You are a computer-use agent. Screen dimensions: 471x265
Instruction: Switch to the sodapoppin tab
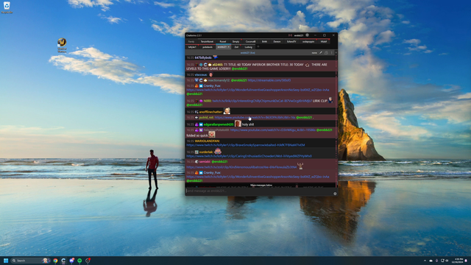(x=308, y=41)
